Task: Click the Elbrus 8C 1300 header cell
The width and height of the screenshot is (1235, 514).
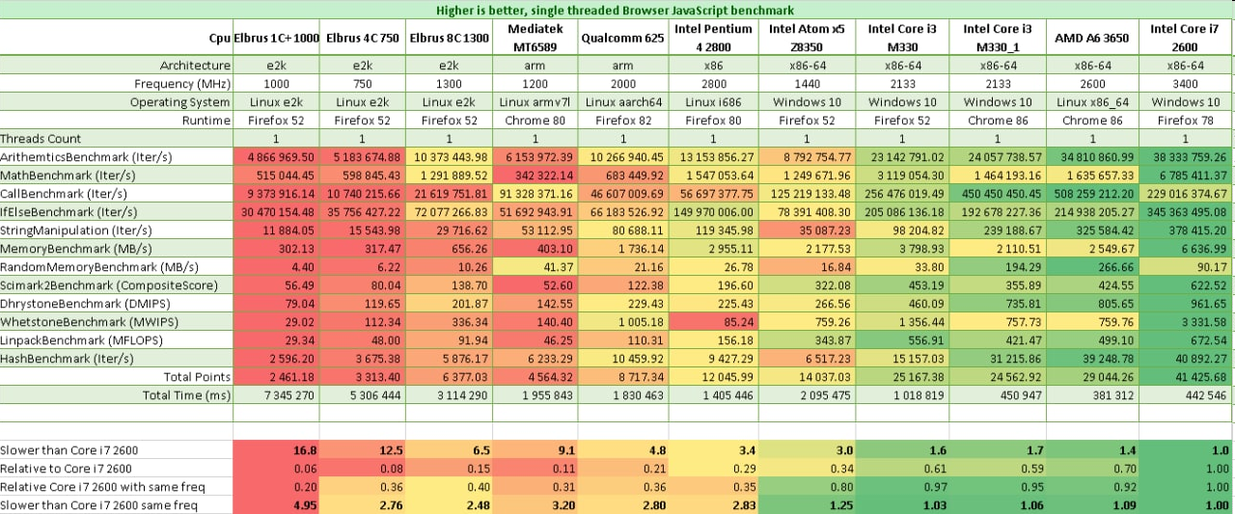Action: (x=451, y=38)
